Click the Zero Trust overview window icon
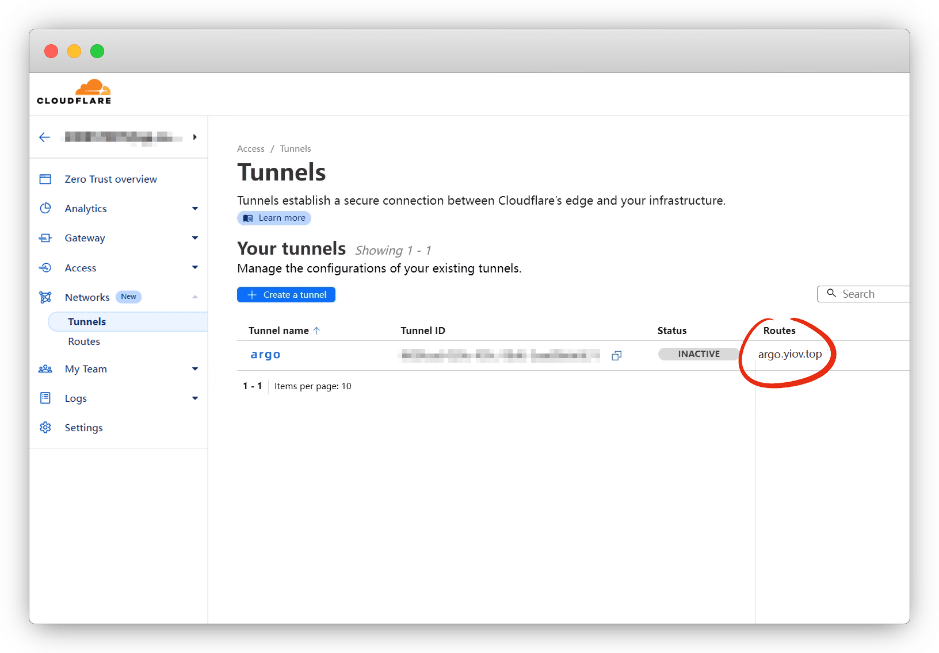Viewport: 939px width, 653px height. (45, 179)
